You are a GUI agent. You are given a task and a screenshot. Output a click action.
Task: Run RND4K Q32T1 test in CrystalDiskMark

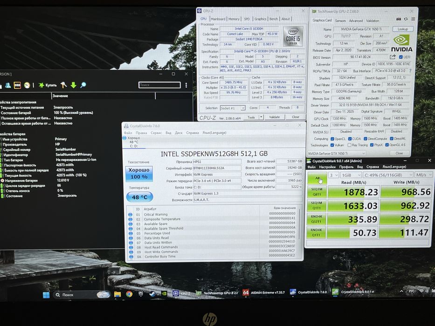pyautogui.click(x=317, y=219)
